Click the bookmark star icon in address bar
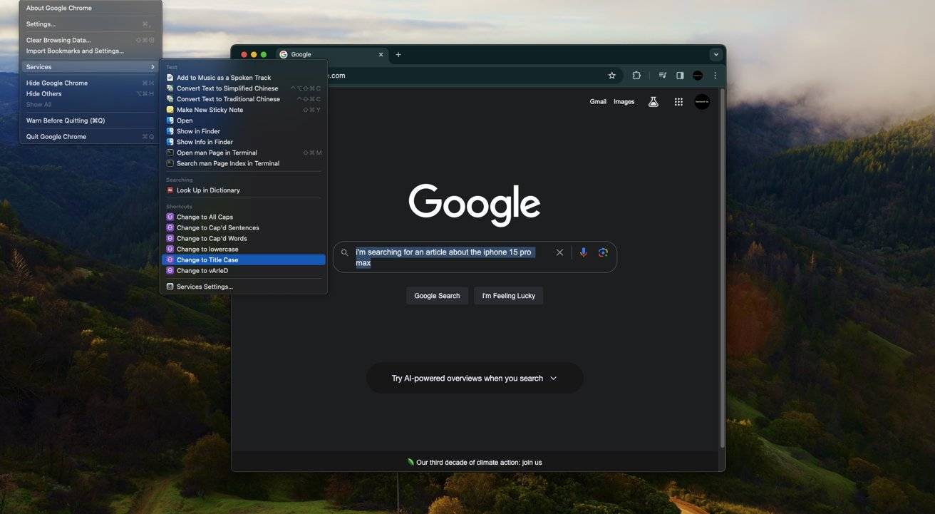The width and height of the screenshot is (935, 514). (x=611, y=76)
